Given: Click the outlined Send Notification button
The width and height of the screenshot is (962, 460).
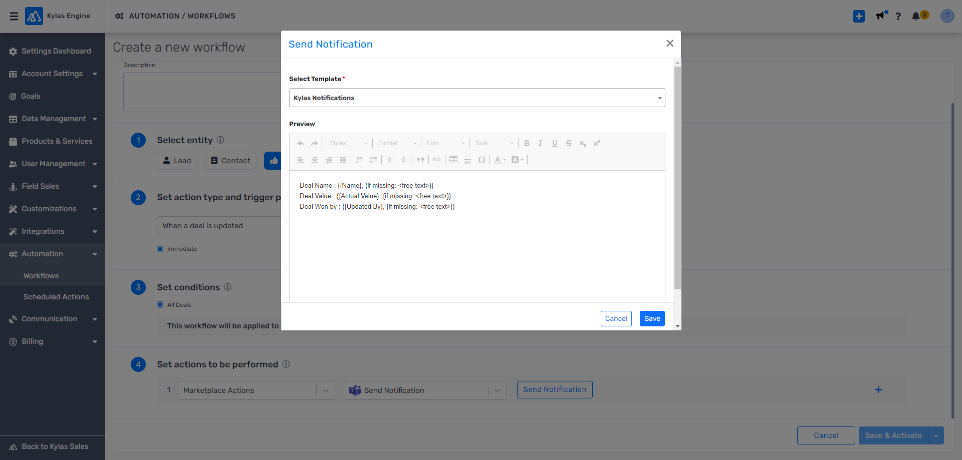Looking at the screenshot, I should click(x=555, y=389).
